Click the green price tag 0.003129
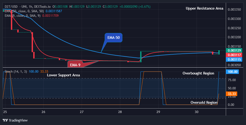This screenshot has height=125, width=246. tap(234, 51)
